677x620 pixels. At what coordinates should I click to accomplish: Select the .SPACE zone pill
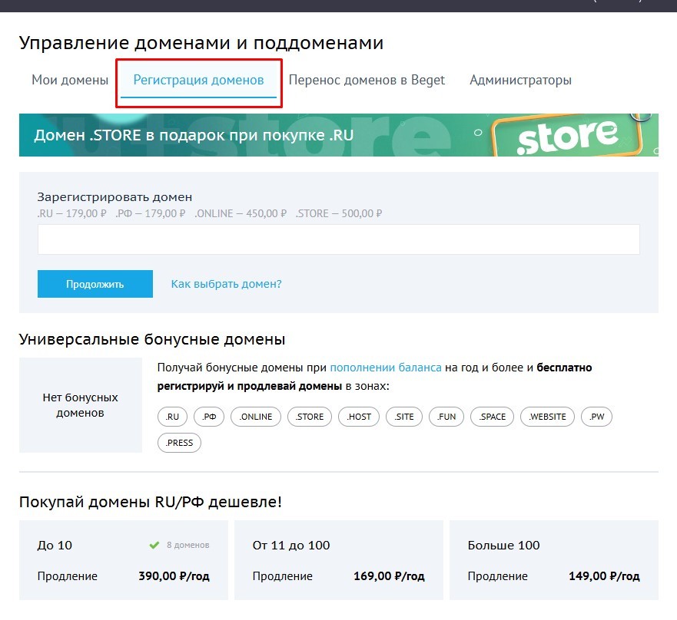pos(493,417)
